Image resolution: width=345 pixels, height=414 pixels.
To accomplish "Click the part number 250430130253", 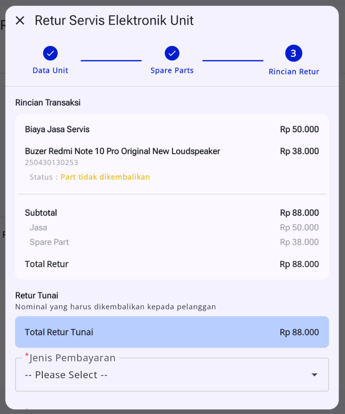I will click(51, 162).
